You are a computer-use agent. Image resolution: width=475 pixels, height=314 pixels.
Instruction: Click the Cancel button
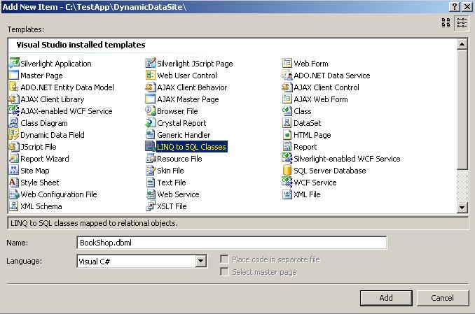tap(443, 298)
